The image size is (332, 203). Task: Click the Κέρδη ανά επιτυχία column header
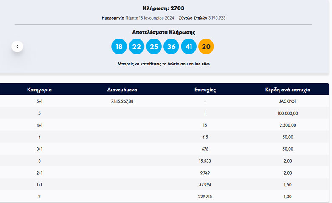[287, 90]
